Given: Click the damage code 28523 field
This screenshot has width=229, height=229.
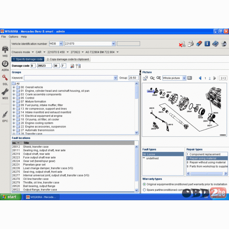Looking at the screenshot, I should [44, 66].
